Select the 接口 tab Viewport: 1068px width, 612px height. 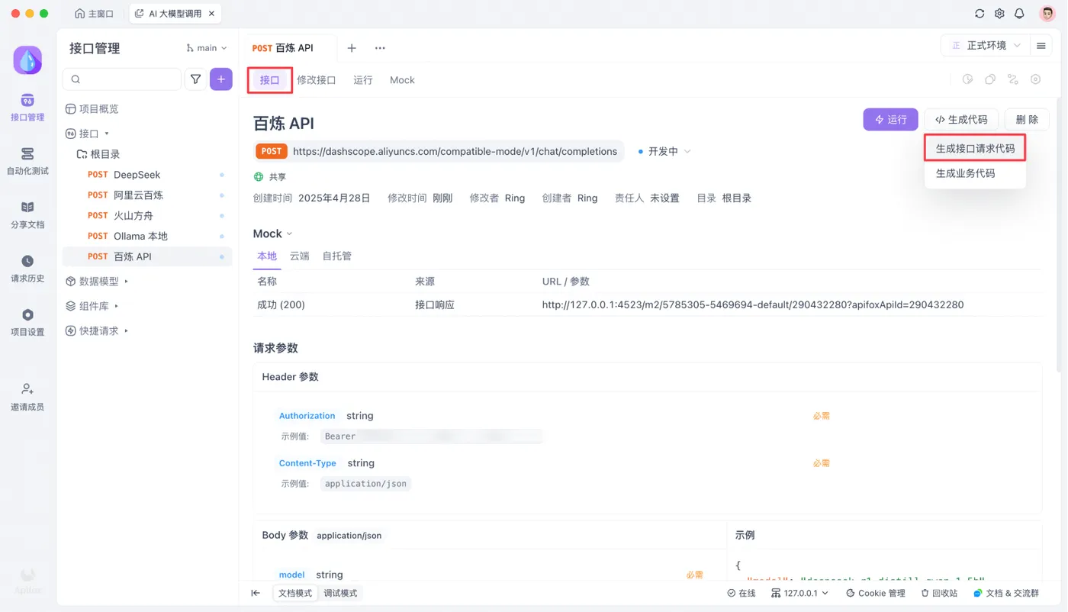coord(270,80)
